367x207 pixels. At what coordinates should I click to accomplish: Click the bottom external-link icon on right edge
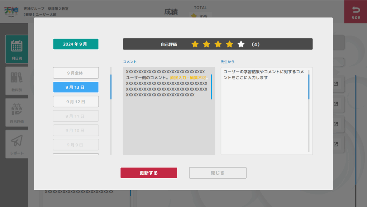336,145
